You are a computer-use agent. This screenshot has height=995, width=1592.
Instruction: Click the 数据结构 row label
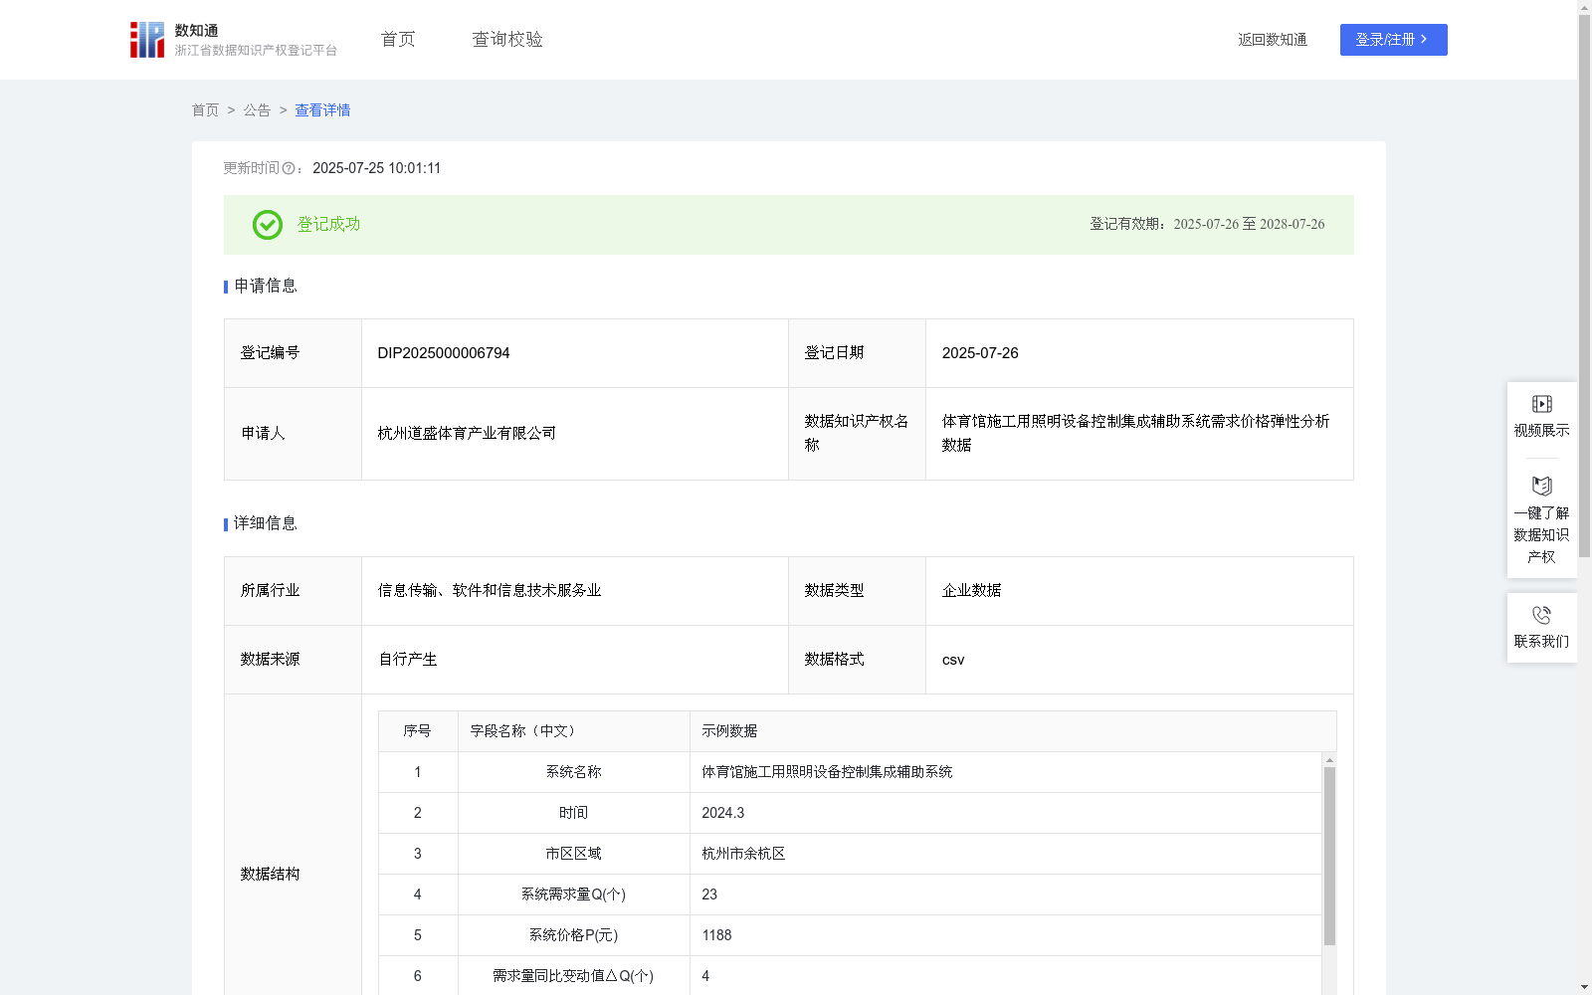point(270,875)
